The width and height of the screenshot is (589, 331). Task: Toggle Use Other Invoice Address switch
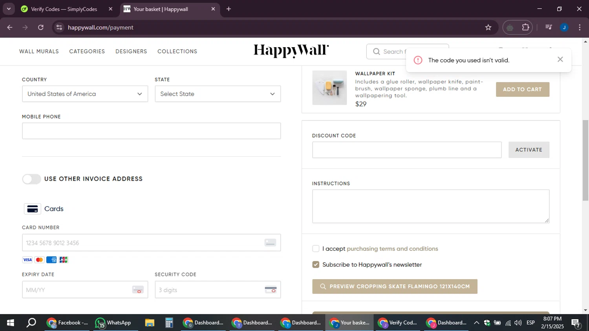coord(31,179)
